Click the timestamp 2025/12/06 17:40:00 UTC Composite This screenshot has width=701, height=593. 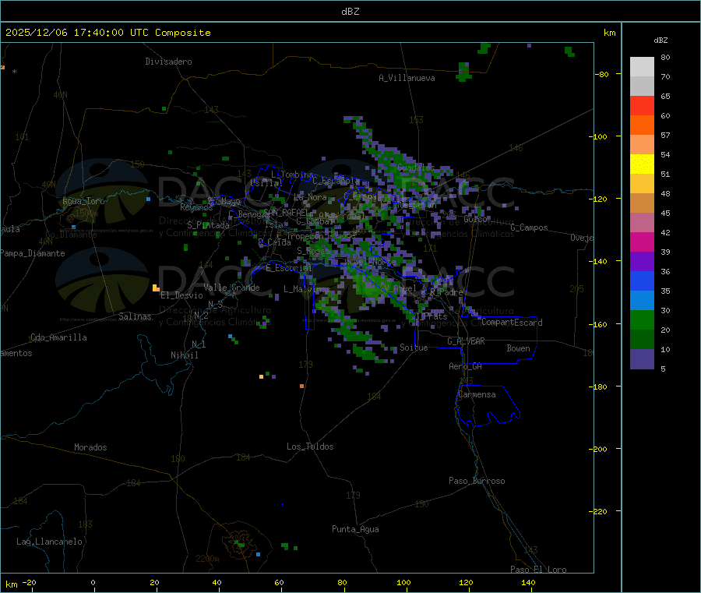point(107,33)
